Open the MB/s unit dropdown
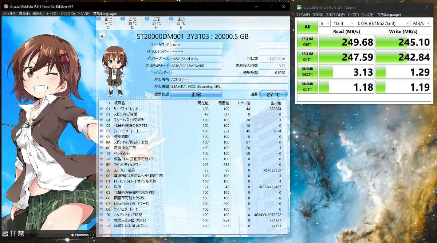This screenshot has width=437, height=243. point(421,23)
